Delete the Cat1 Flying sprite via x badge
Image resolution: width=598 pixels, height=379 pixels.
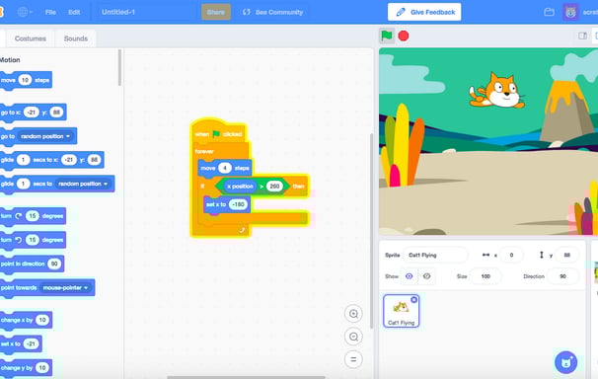(413, 300)
